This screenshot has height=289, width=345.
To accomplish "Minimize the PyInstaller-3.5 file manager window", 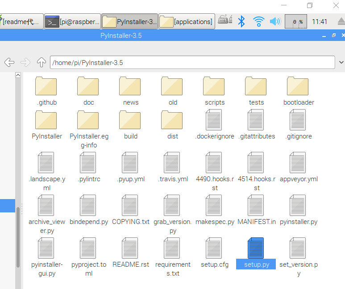I will coord(324,36).
